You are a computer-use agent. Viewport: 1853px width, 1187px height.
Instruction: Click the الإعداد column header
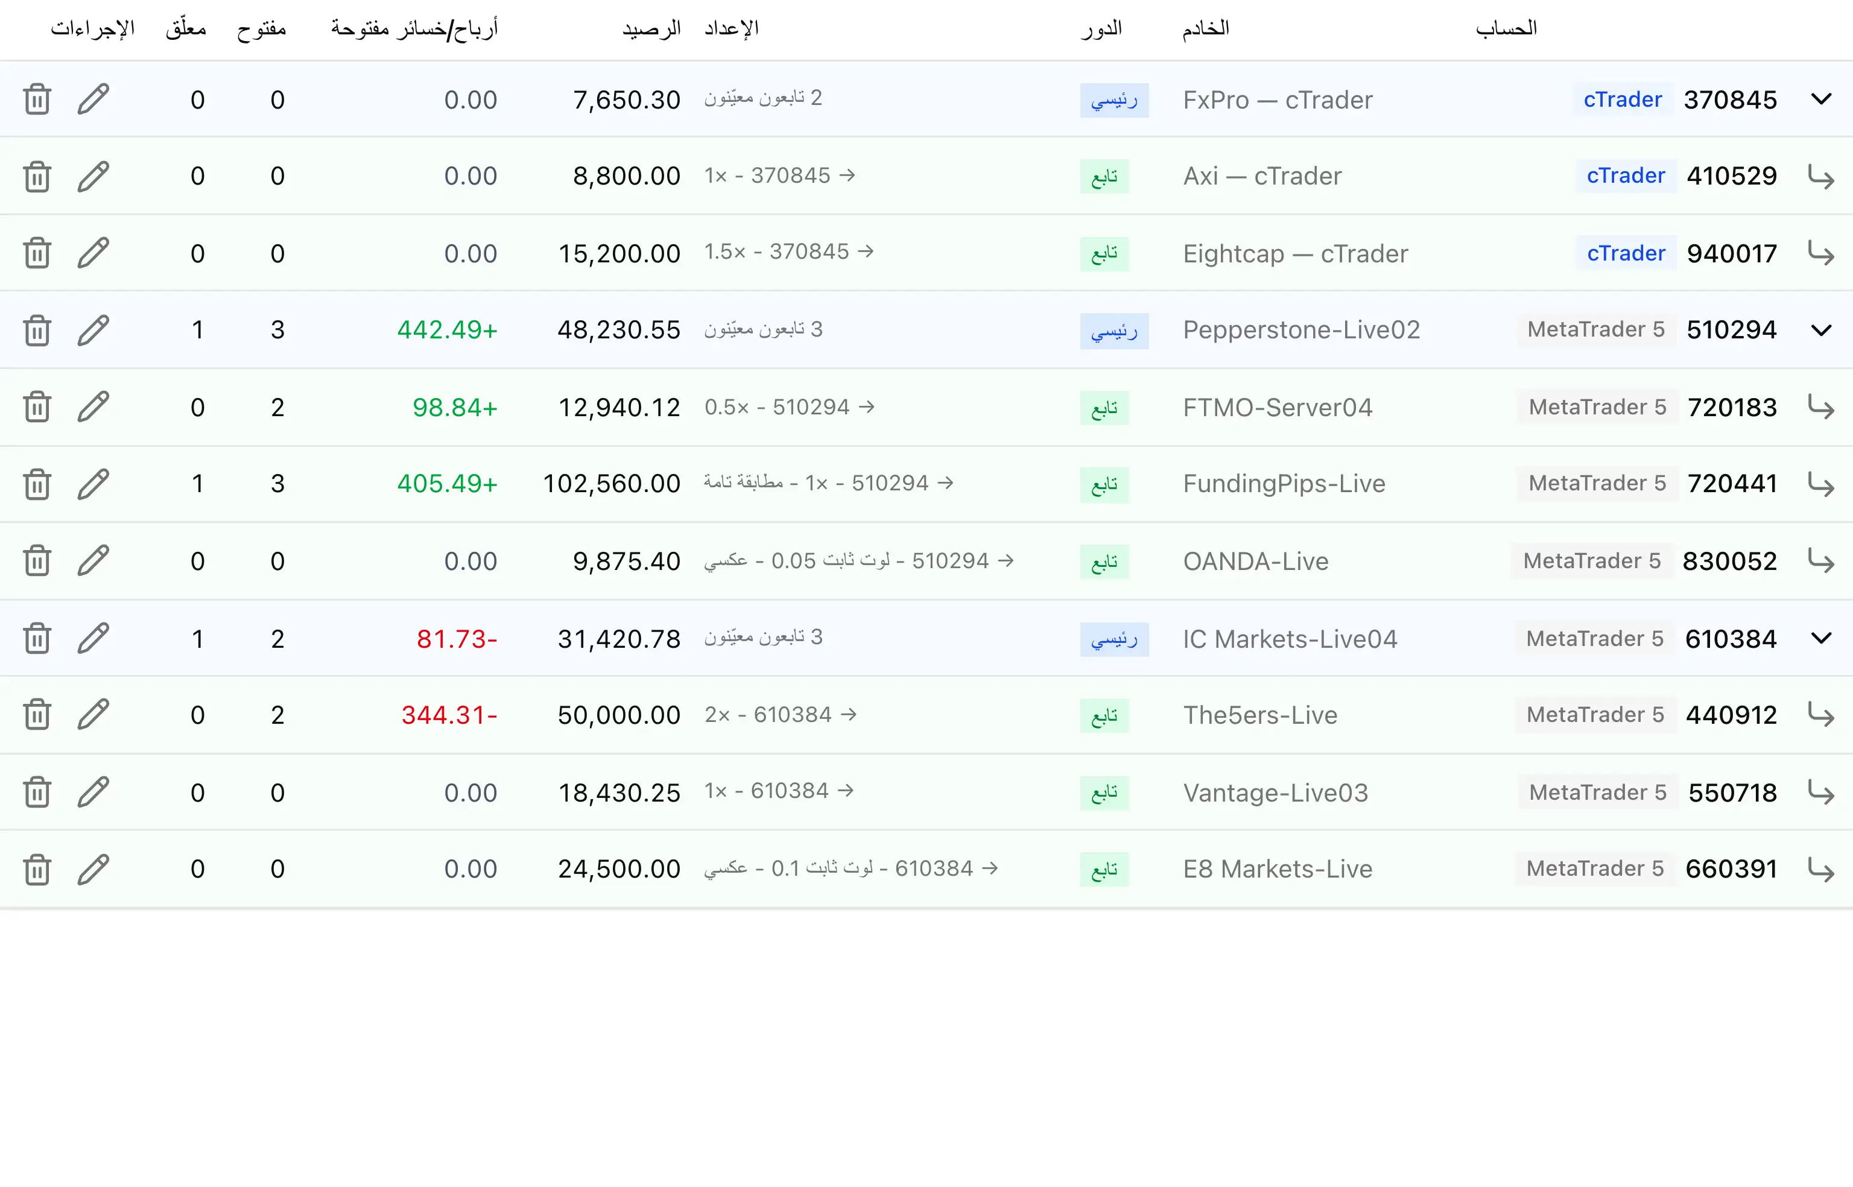(x=732, y=28)
